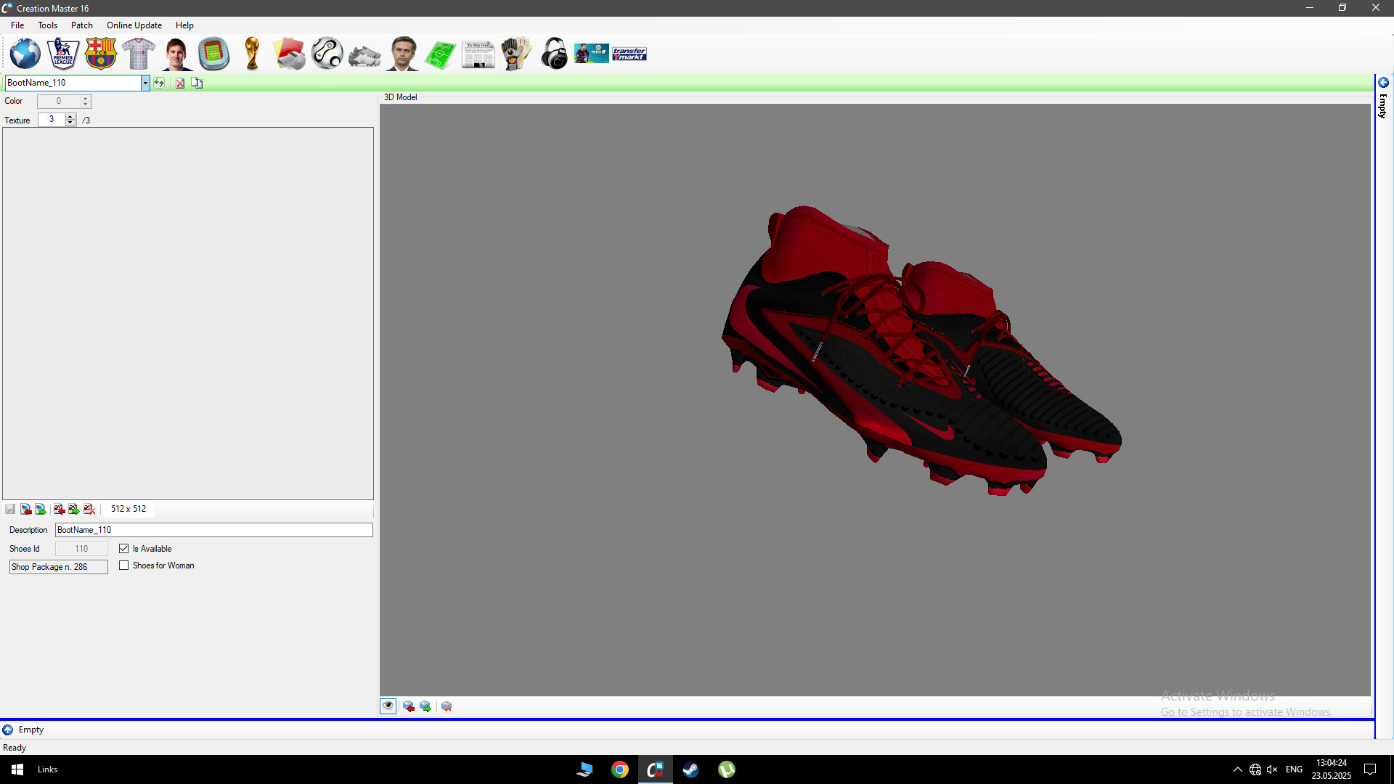This screenshot has width=1394, height=784.
Task: Click the grayed save texture floppy icon
Action: [x=10, y=509]
